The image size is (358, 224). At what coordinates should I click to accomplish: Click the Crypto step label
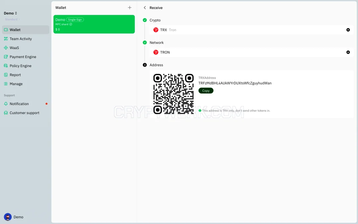pyautogui.click(x=155, y=20)
